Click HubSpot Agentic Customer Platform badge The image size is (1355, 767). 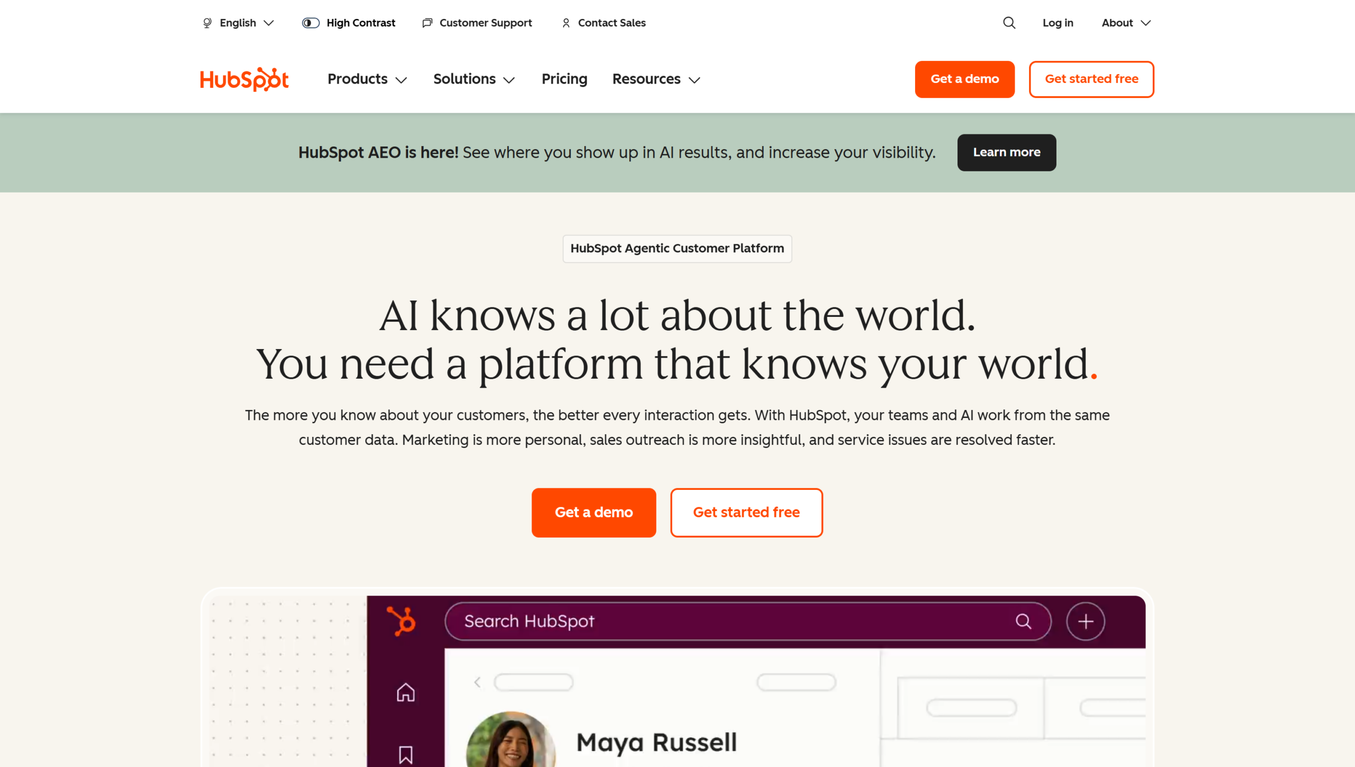pyautogui.click(x=677, y=249)
